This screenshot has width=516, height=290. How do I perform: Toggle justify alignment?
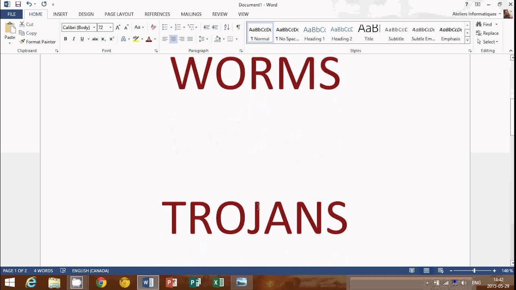(190, 39)
